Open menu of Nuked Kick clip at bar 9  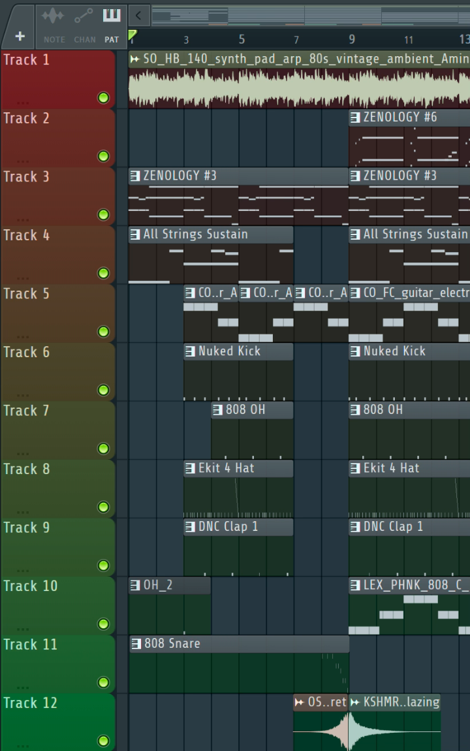pyautogui.click(x=355, y=351)
